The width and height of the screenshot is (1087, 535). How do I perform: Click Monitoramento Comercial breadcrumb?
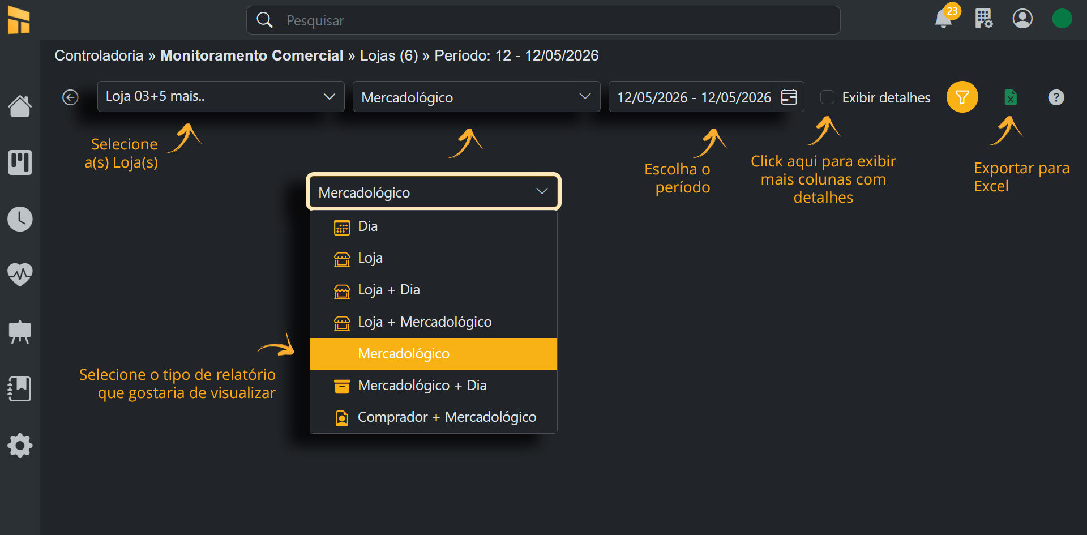click(252, 55)
